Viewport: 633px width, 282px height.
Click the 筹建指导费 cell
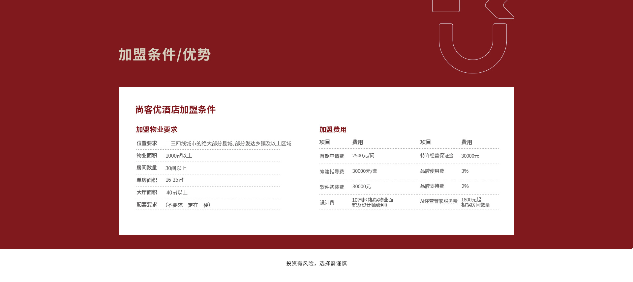click(x=332, y=171)
